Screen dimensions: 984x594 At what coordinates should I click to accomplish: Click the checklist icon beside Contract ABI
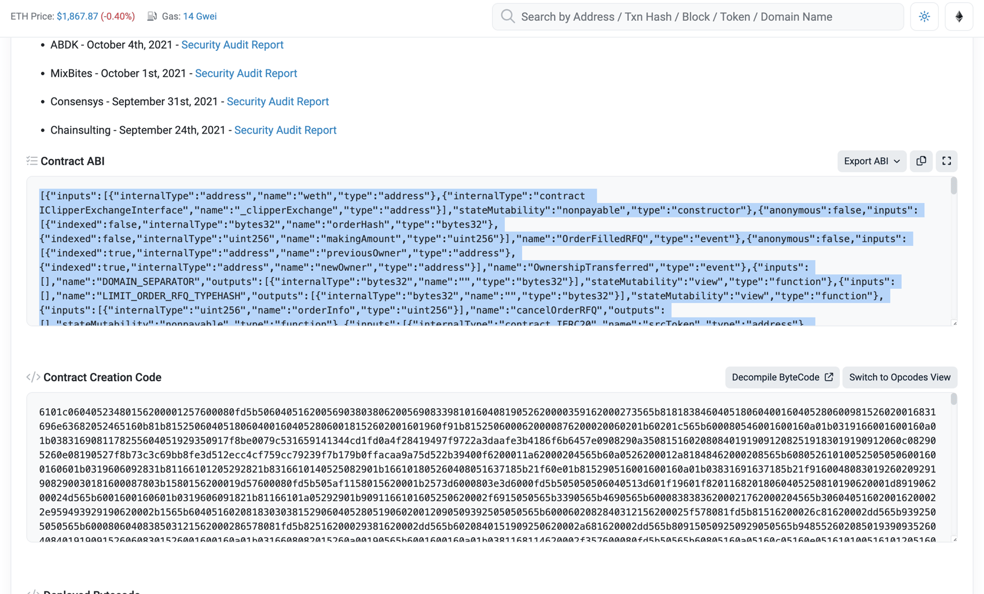coord(32,161)
